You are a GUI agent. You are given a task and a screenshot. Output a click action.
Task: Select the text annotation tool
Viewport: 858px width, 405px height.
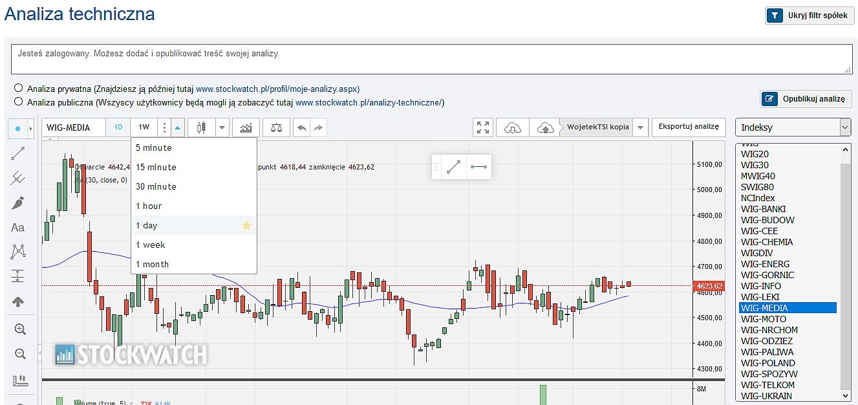pos(18,227)
